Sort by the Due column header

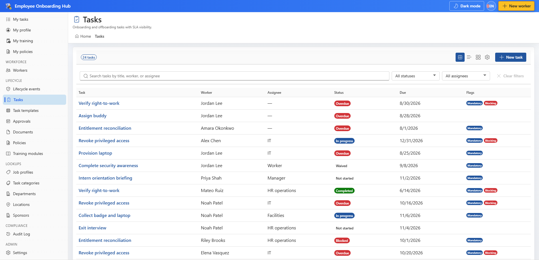click(x=403, y=93)
